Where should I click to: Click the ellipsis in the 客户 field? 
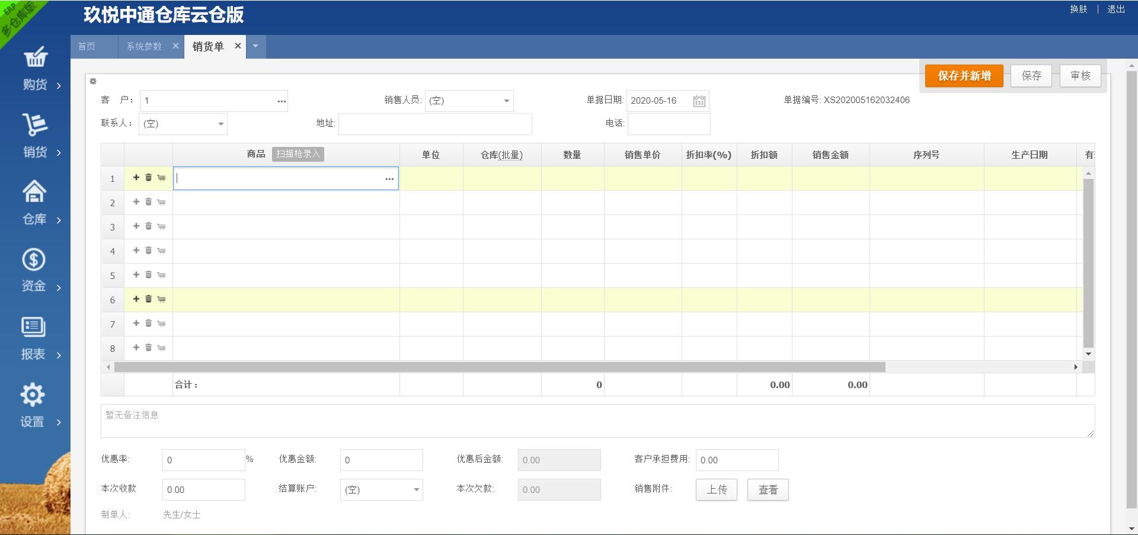tap(282, 101)
